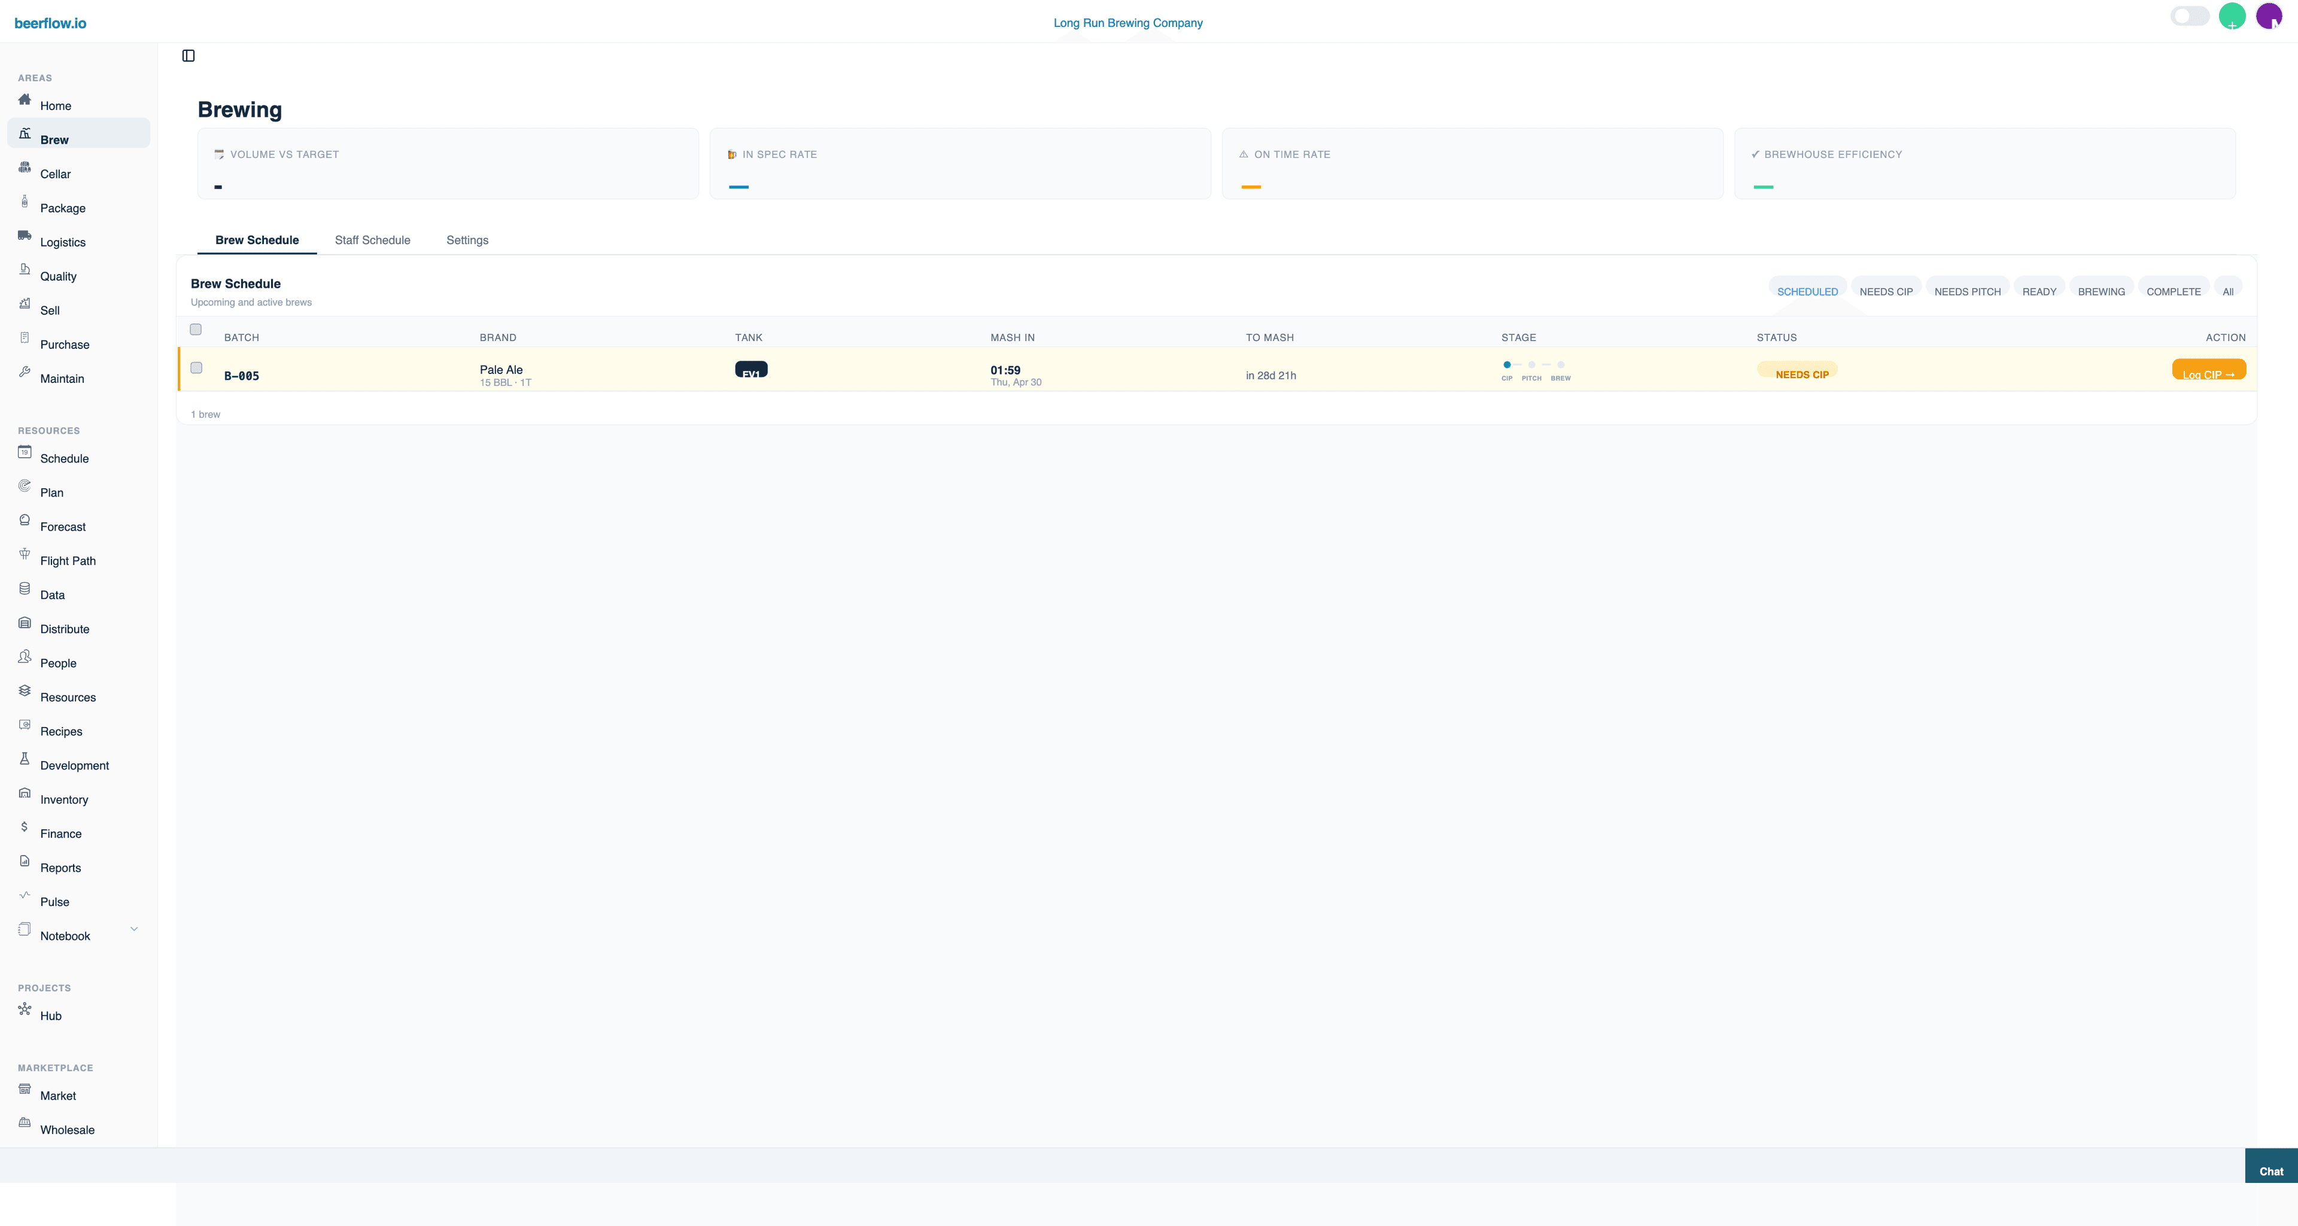This screenshot has width=2298, height=1226.
Task: Click the Logistics truck icon
Action: point(25,235)
